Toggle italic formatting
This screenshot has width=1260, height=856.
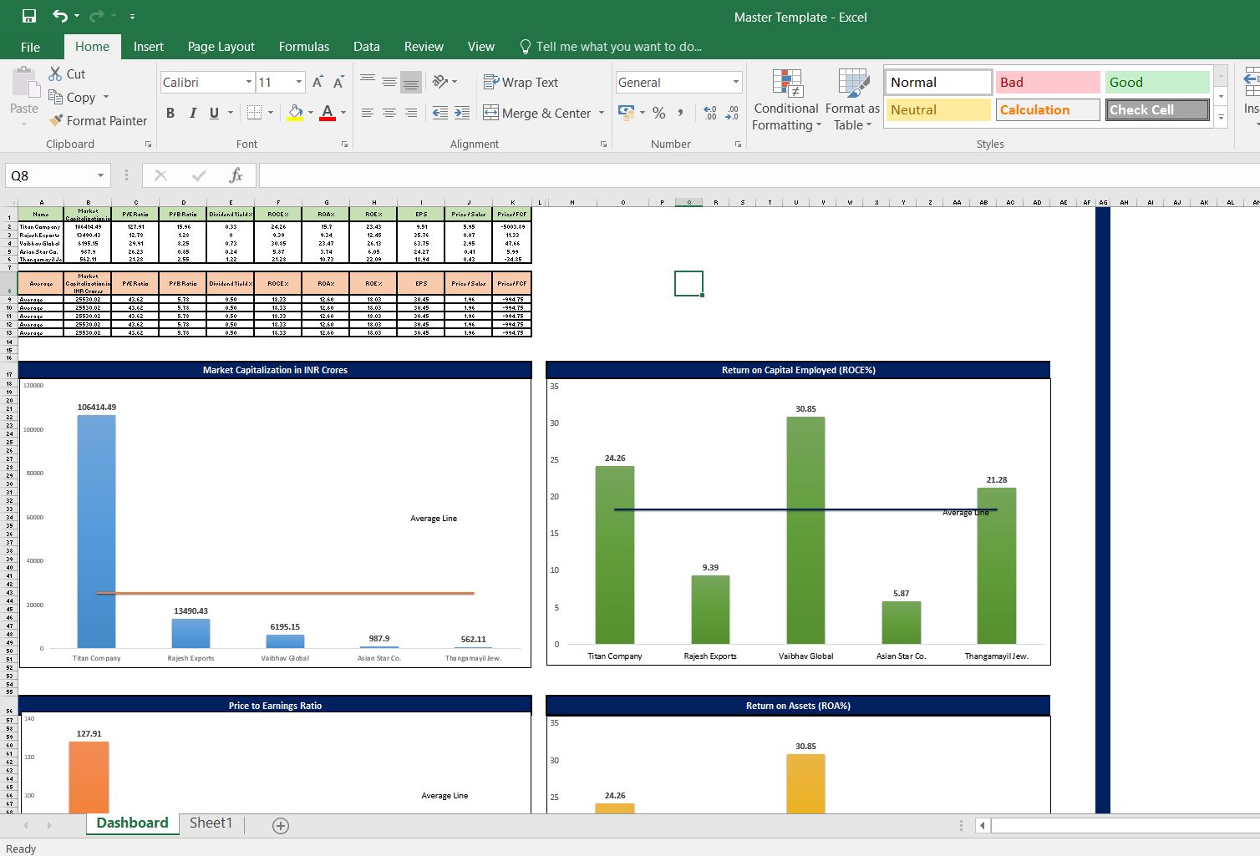193,113
